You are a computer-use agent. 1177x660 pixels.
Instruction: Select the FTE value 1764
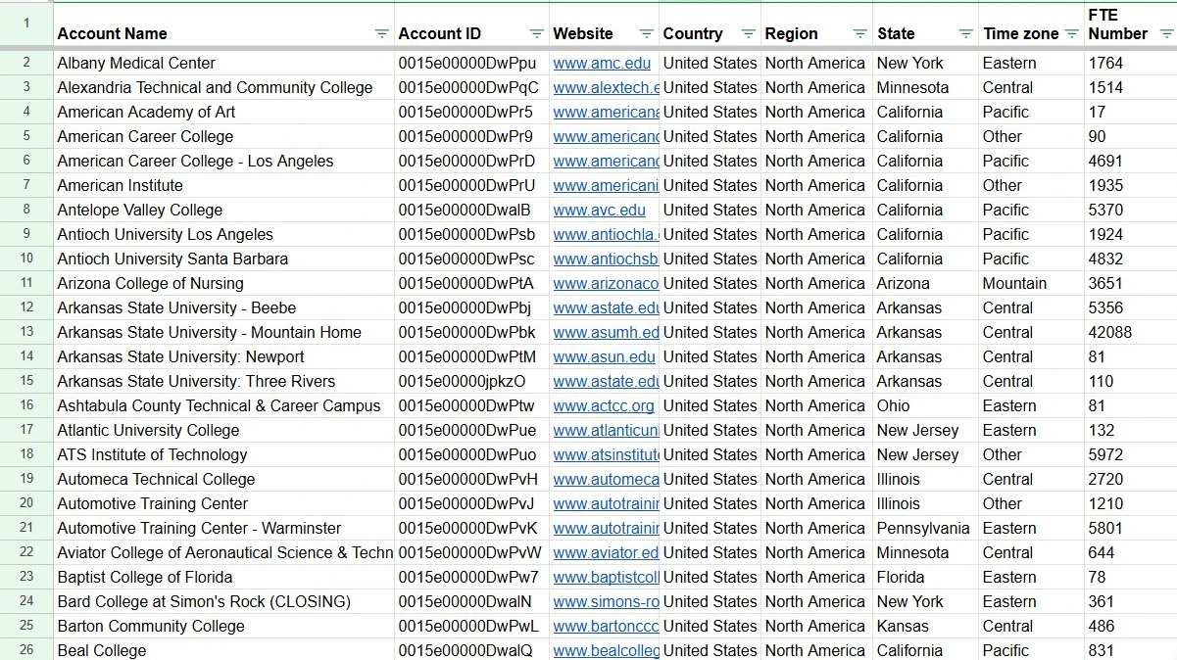(x=1130, y=63)
